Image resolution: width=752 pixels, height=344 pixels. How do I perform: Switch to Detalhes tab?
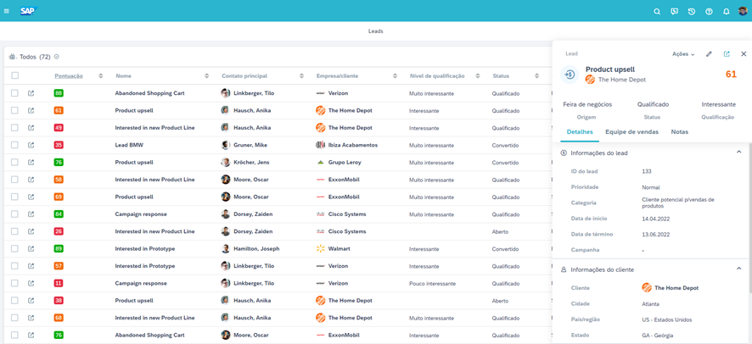point(580,132)
